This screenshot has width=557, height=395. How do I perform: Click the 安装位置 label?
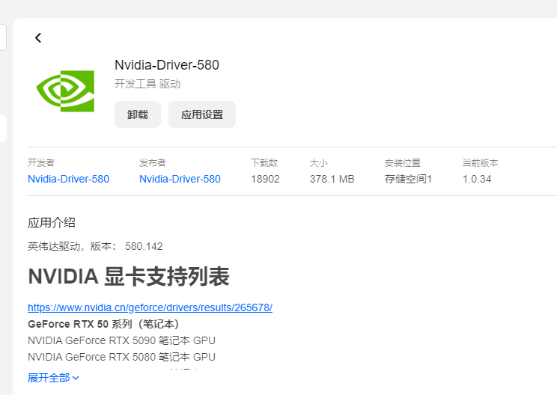pyautogui.click(x=403, y=163)
